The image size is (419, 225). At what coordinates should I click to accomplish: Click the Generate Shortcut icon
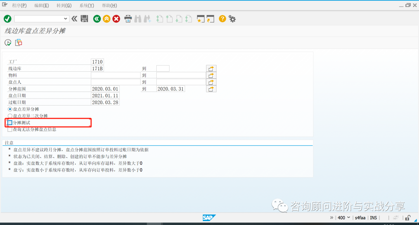tap(210, 19)
